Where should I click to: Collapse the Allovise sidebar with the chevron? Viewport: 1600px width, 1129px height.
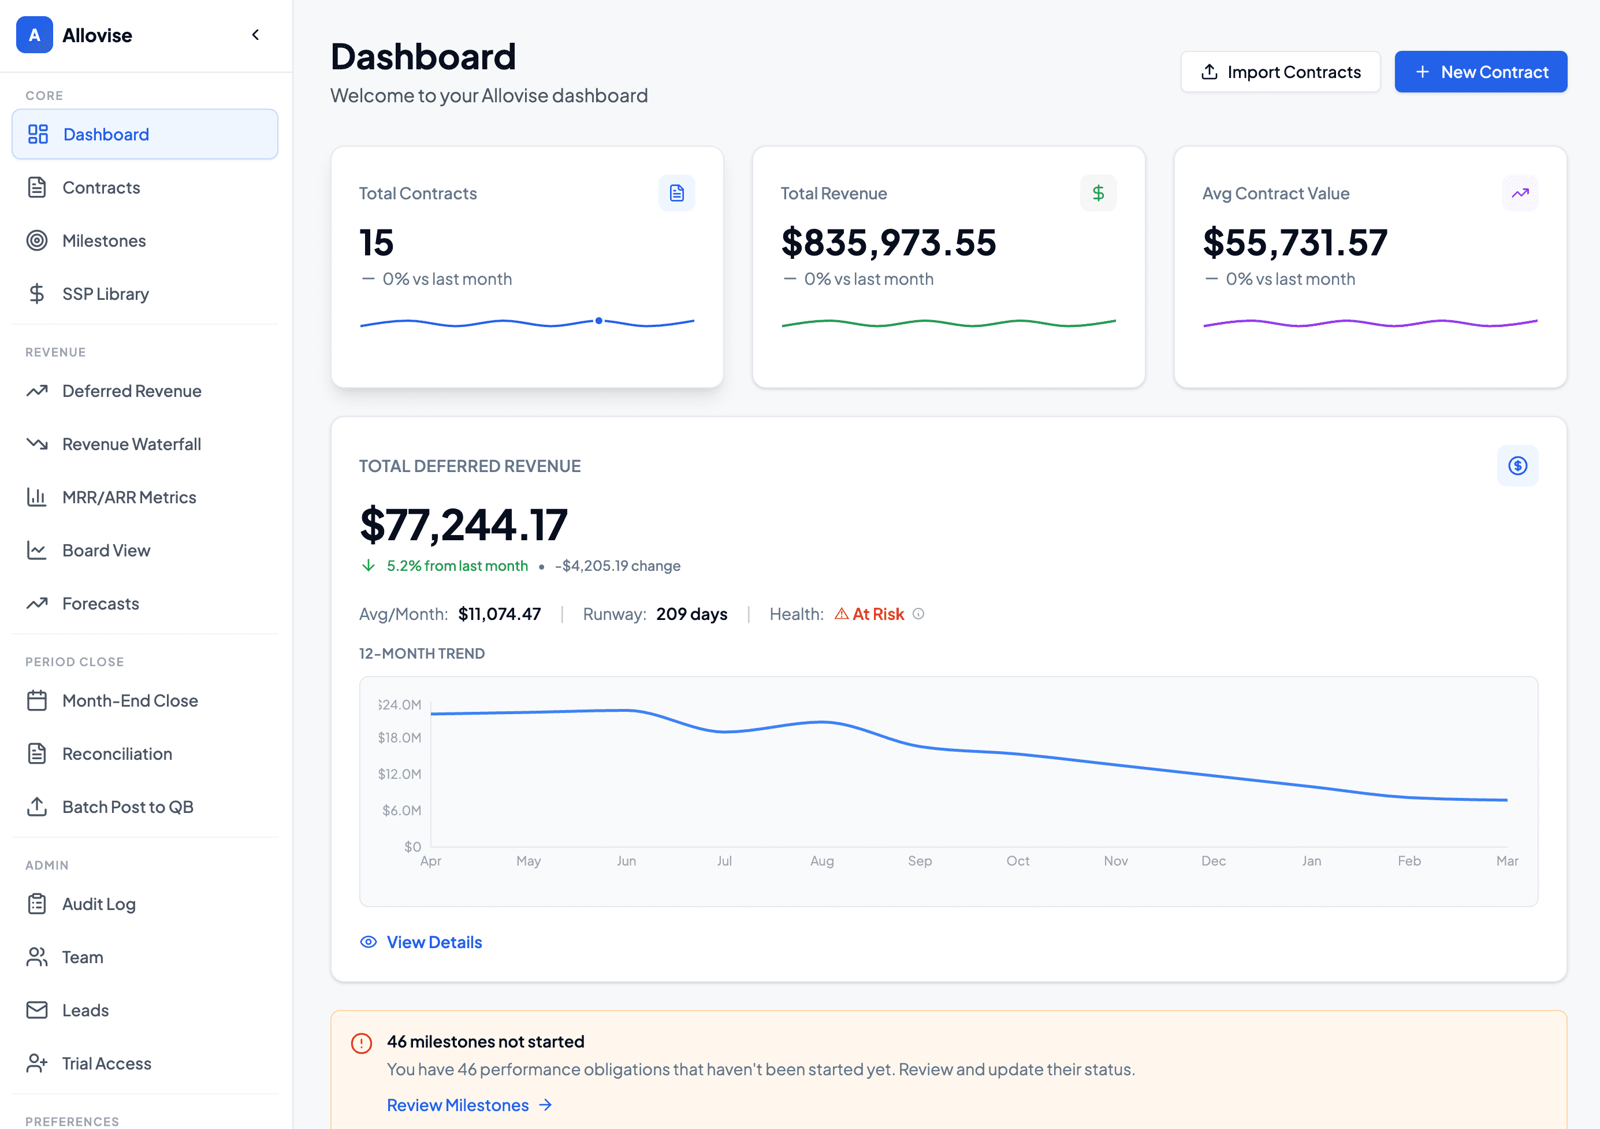[255, 34]
